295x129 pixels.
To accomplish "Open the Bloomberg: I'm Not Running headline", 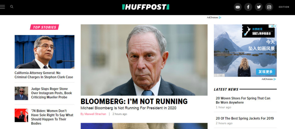I will (134, 101).
